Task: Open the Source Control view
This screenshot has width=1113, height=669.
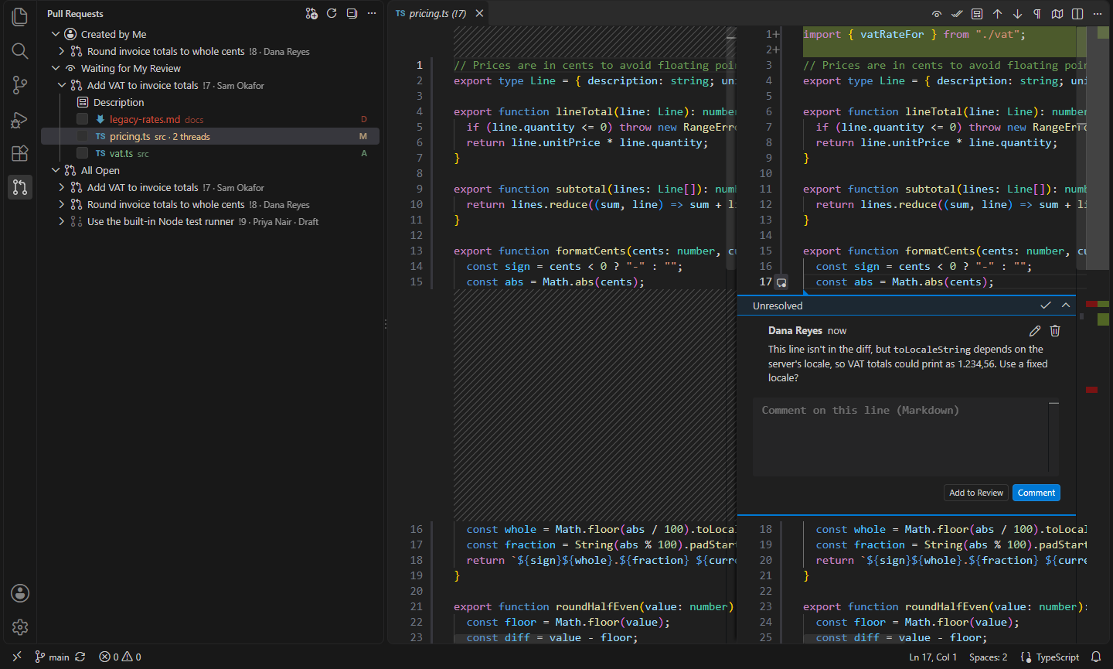Action: tap(20, 85)
